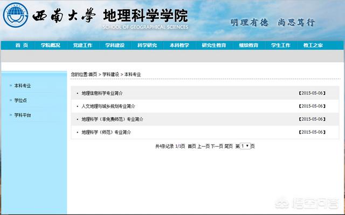
Task: Go to 党建工作 in the navigation bar
Action: pyautogui.click(x=82, y=45)
